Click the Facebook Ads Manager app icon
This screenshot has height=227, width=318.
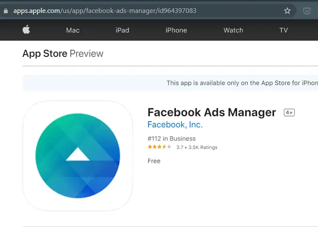click(x=78, y=156)
